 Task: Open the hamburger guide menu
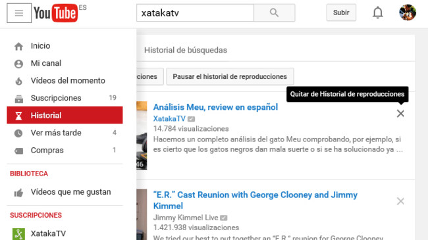[19, 12]
